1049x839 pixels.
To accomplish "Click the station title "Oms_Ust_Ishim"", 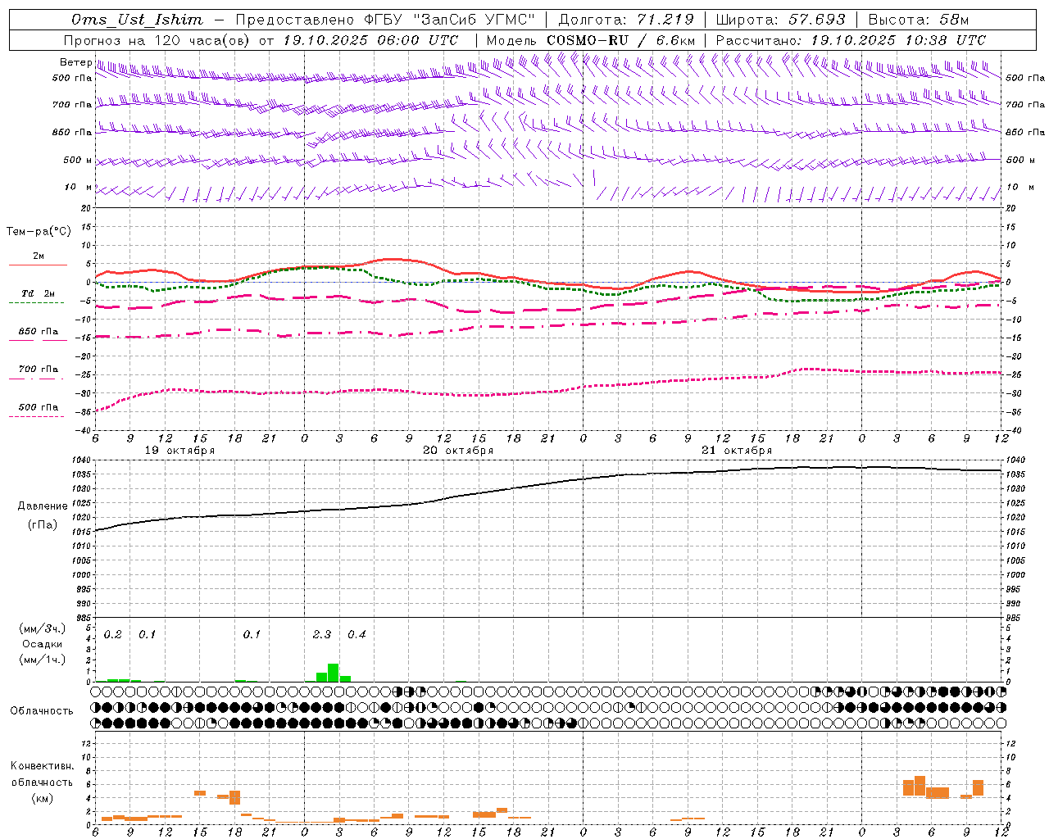I will coord(137,20).
